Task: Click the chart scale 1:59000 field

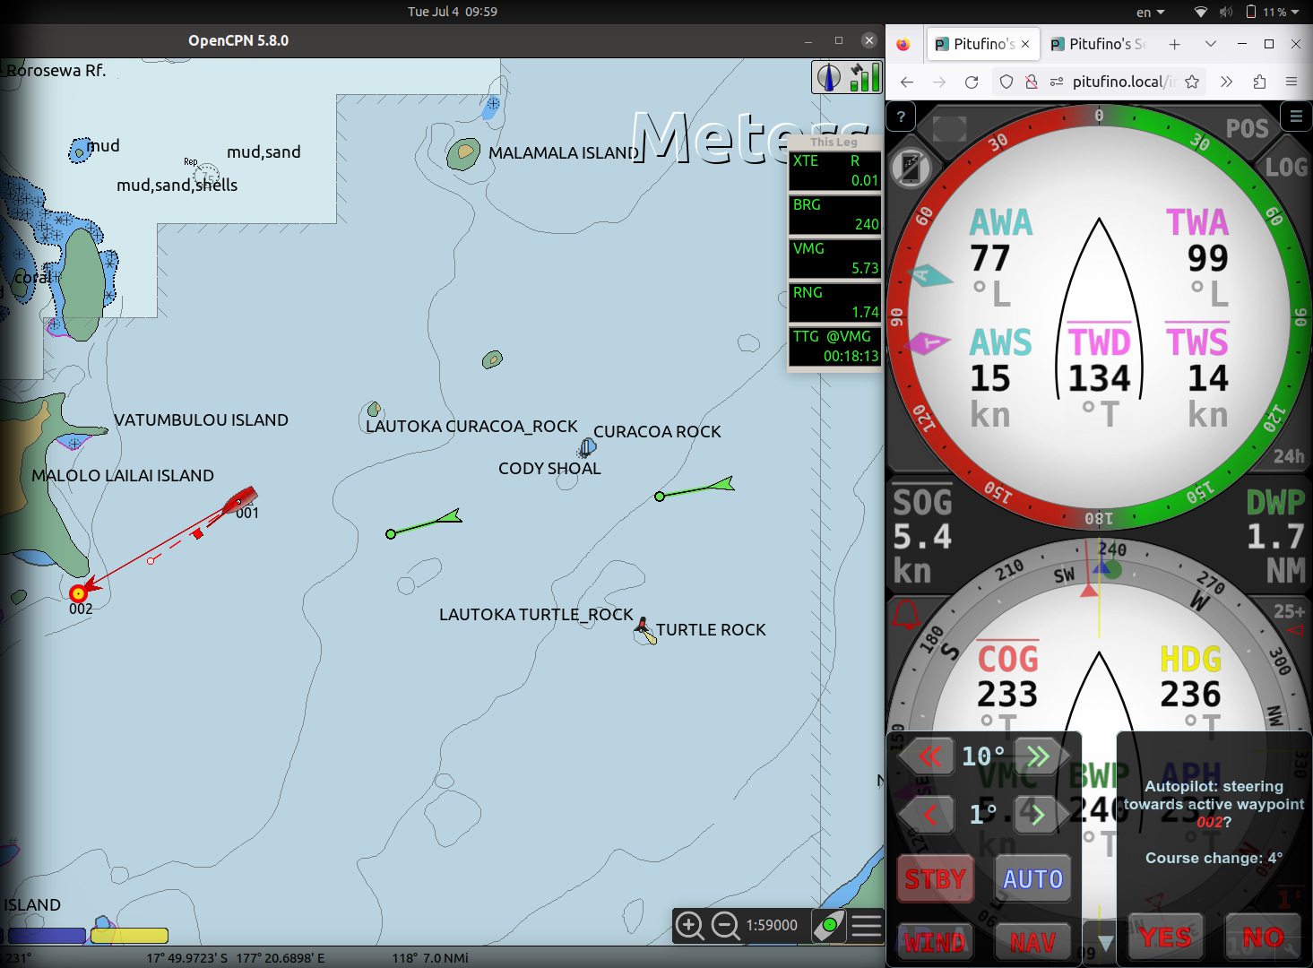Action: [772, 925]
